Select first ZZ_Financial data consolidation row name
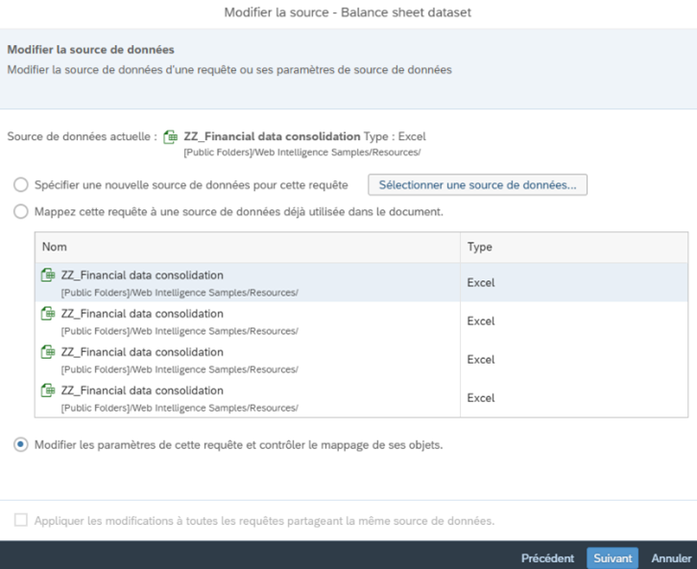697x569 pixels. (142, 275)
